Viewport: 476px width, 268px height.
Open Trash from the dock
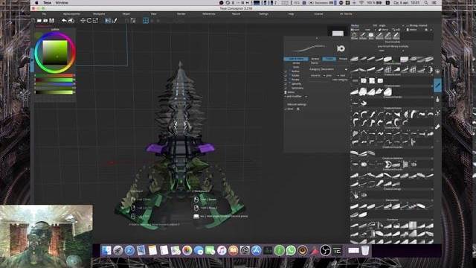[x=365, y=250]
